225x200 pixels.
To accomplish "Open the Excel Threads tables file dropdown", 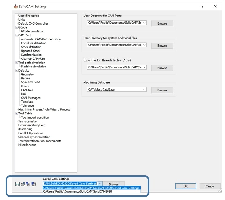I will (x=144, y=67).
